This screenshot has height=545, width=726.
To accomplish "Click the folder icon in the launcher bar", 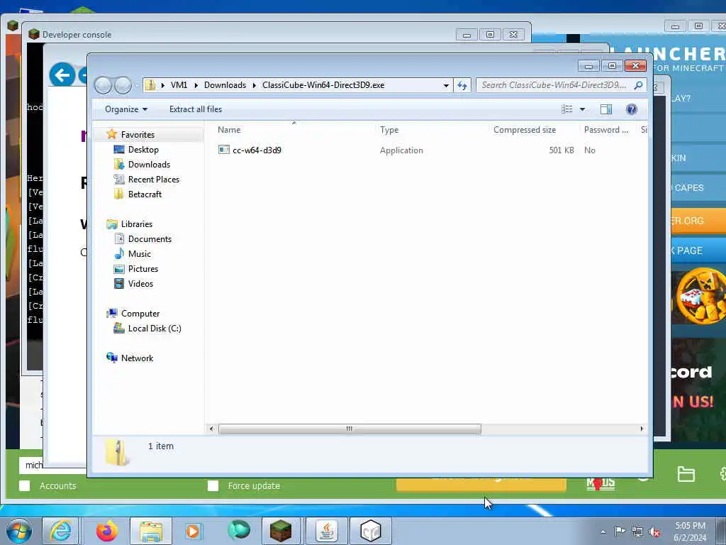I will [x=686, y=474].
